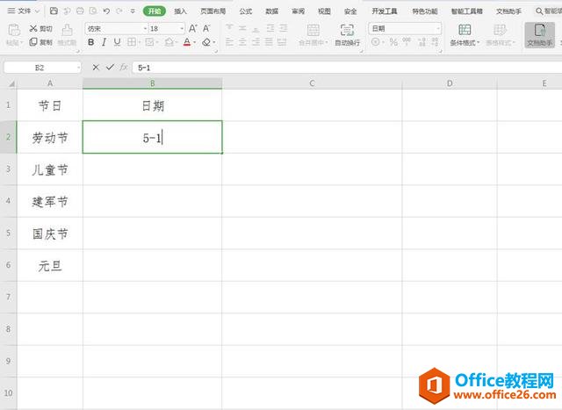Toggle center horizontal text alignment
The height and width of the screenshot is (410, 562).
[242, 42]
